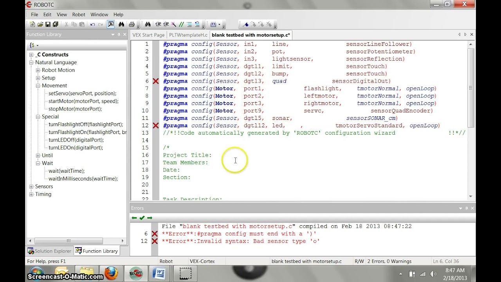The height and width of the screenshot is (282, 501).
Task: Click the Redo arrow icon
Action: (x=101, y=24)
